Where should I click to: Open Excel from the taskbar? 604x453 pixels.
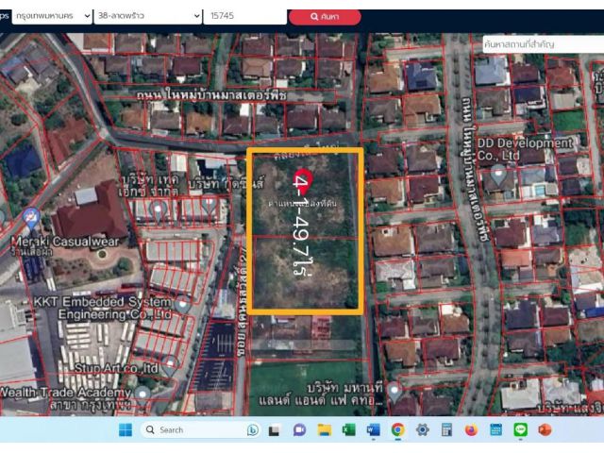(x=349, y=430)
